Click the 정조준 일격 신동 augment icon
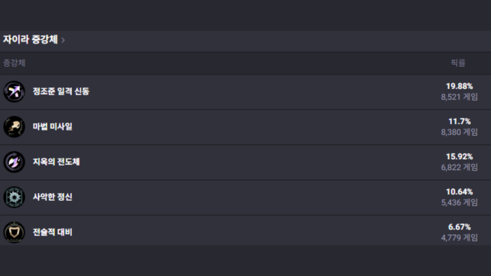This screenshot has height=276, width=491. [14, 92]
